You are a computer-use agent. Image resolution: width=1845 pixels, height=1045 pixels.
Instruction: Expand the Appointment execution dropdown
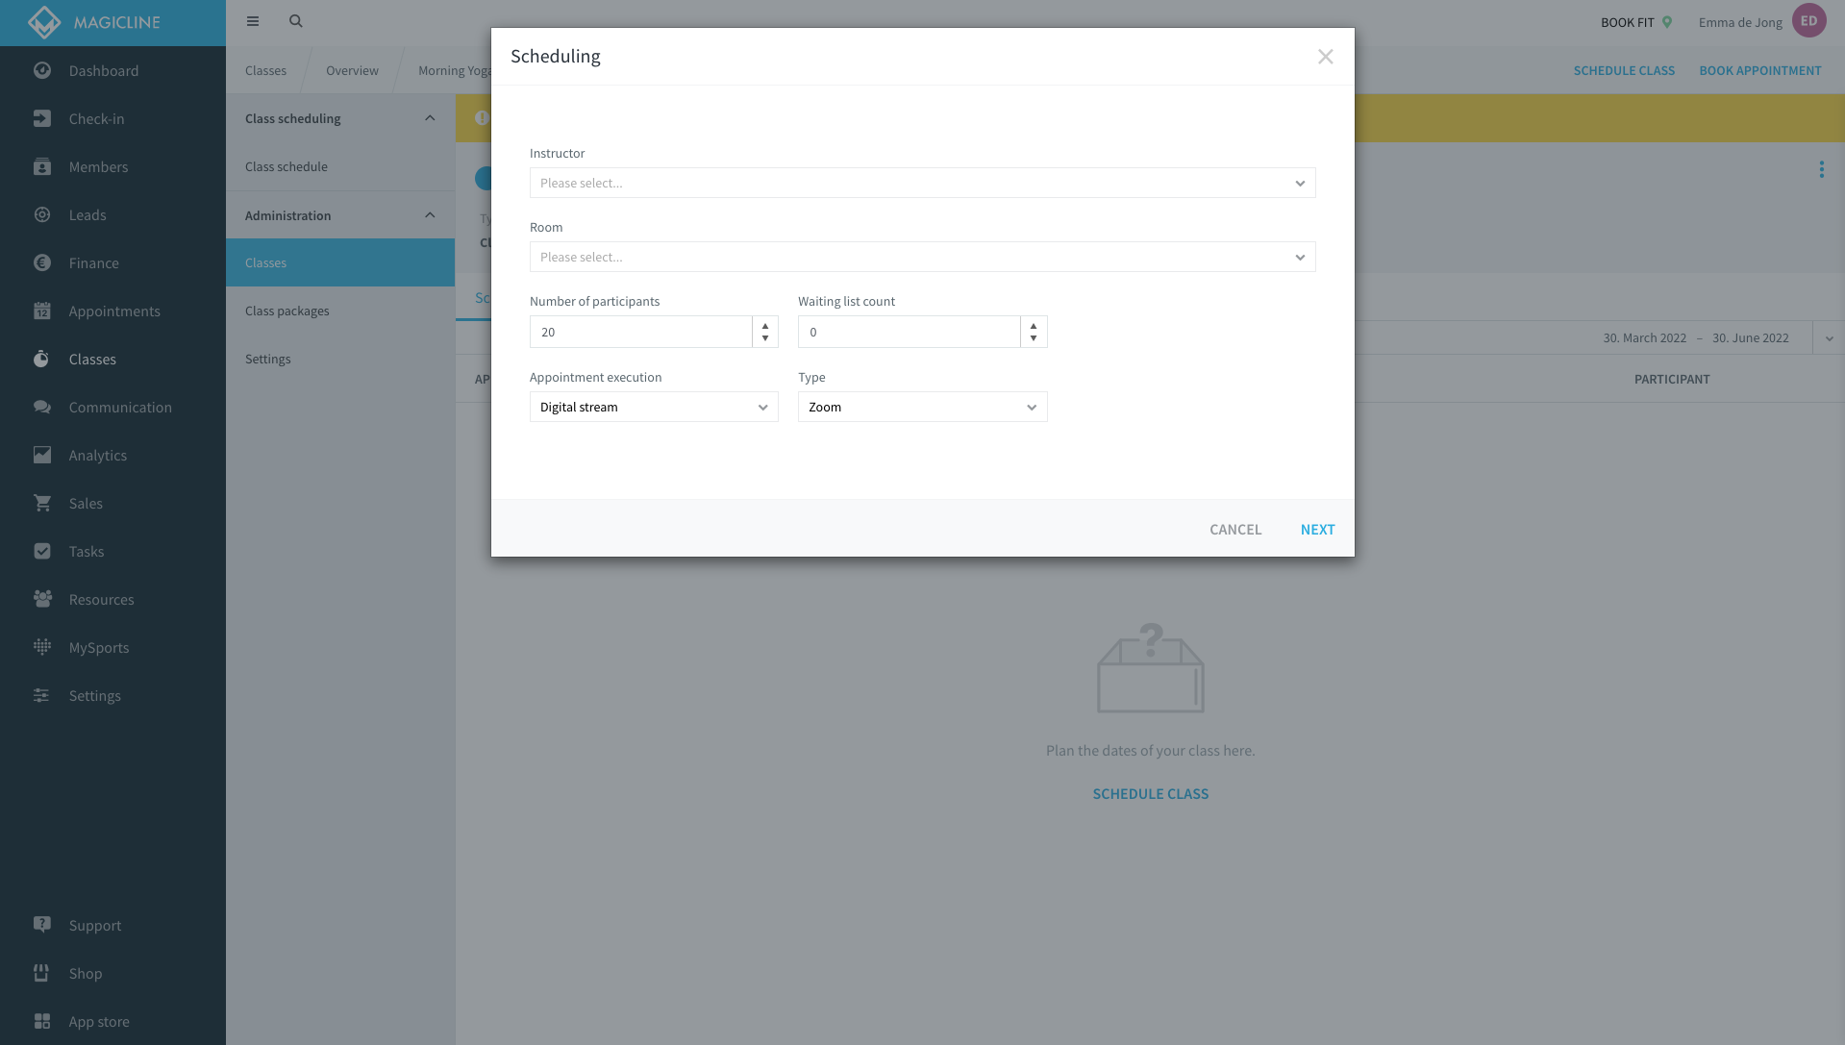653,407
